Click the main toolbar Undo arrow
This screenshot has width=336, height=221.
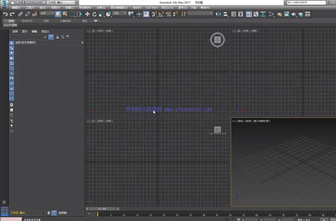coord(5,14)
